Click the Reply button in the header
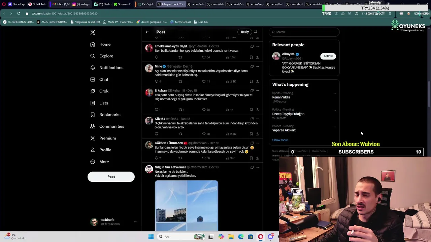 245,32
